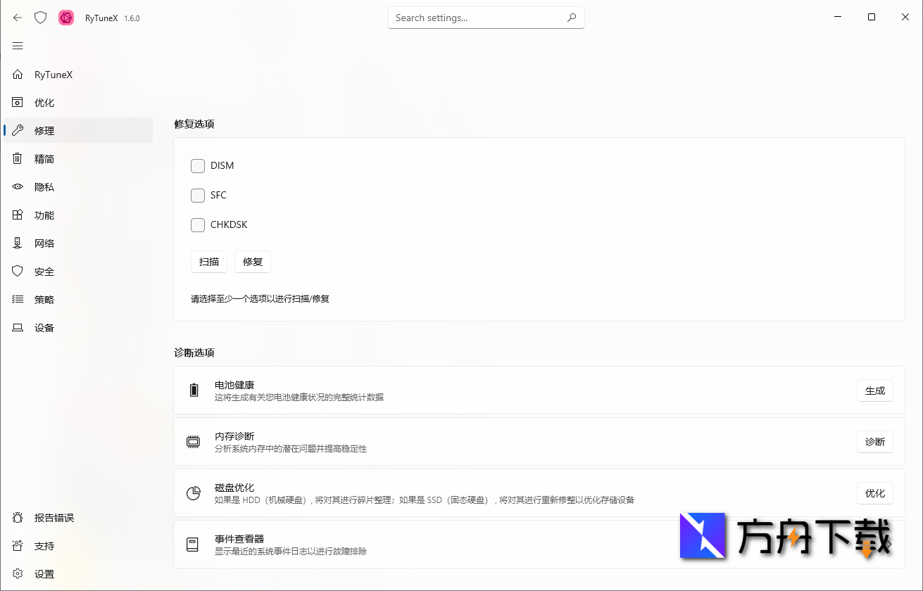Open 设置 via the gear icon
The image size is (923, 591).
click(x=18, y=573)
